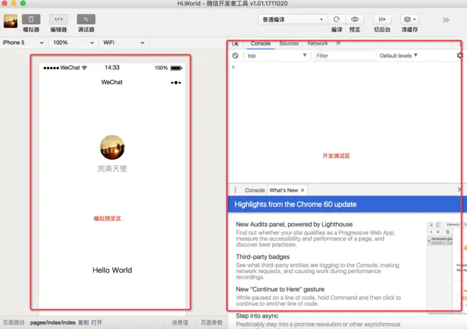Click the 切后台 switch-to-background icon

point(382,19)
